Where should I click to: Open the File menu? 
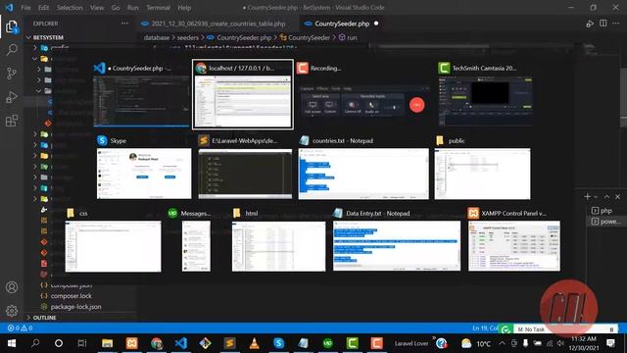click(25, 8)
